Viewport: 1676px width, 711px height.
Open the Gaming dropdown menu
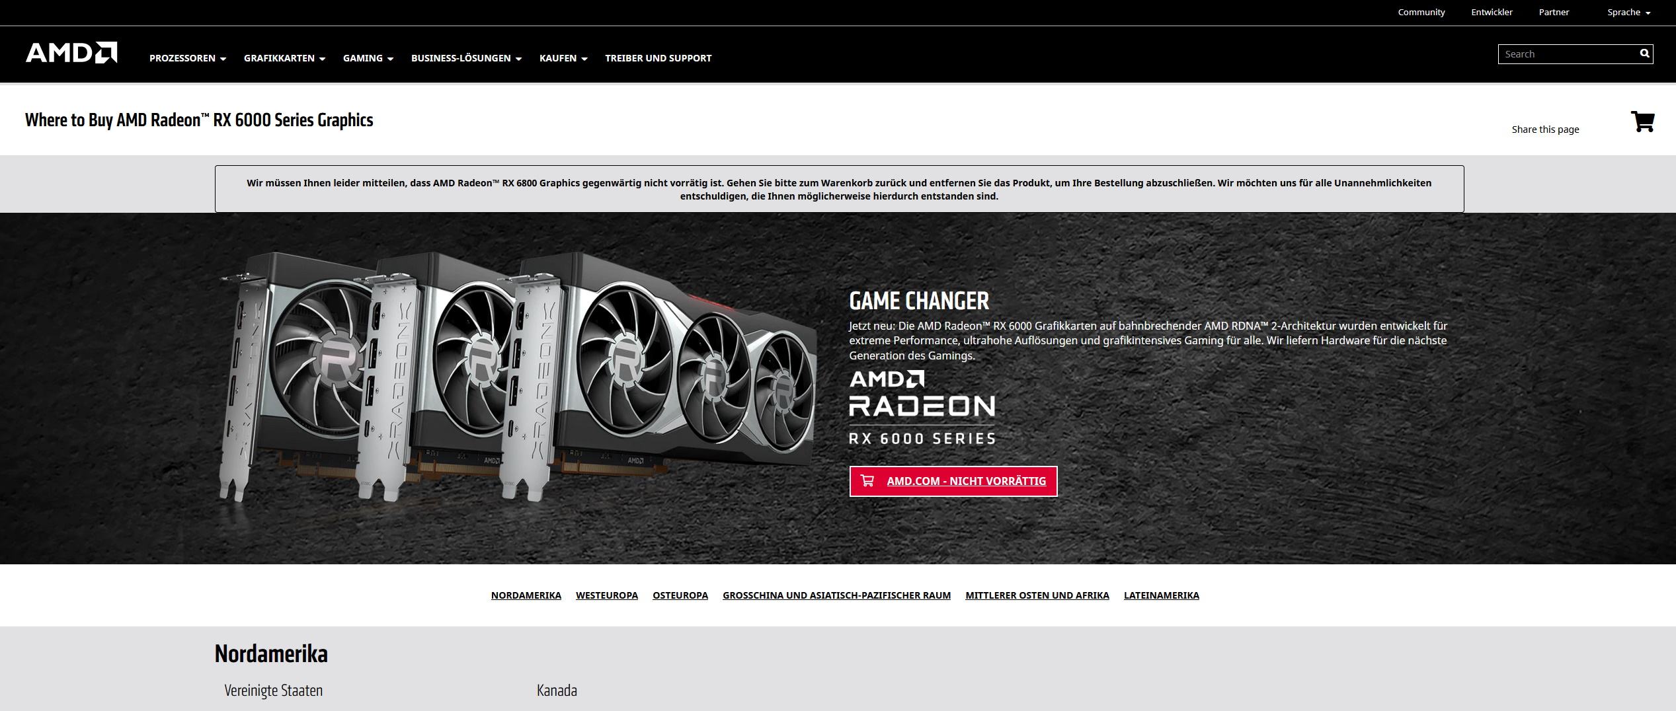(368, 58)
